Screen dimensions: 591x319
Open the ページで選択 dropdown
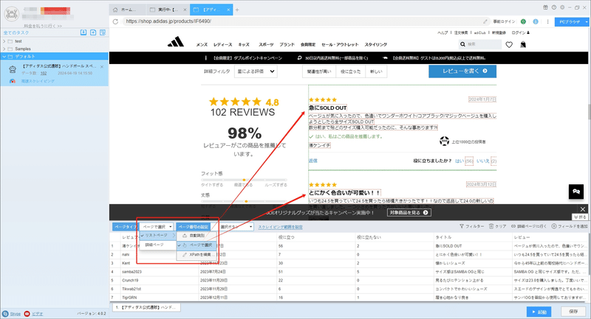[157, 227]
